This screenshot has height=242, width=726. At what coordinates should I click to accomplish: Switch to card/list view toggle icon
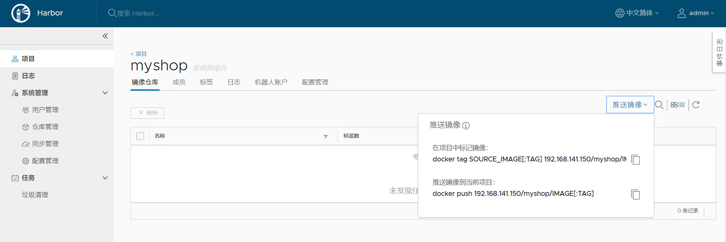point(678,105)
